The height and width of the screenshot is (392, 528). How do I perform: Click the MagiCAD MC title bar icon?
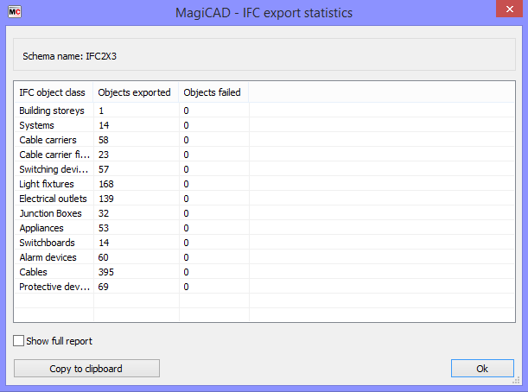(15, 12)
